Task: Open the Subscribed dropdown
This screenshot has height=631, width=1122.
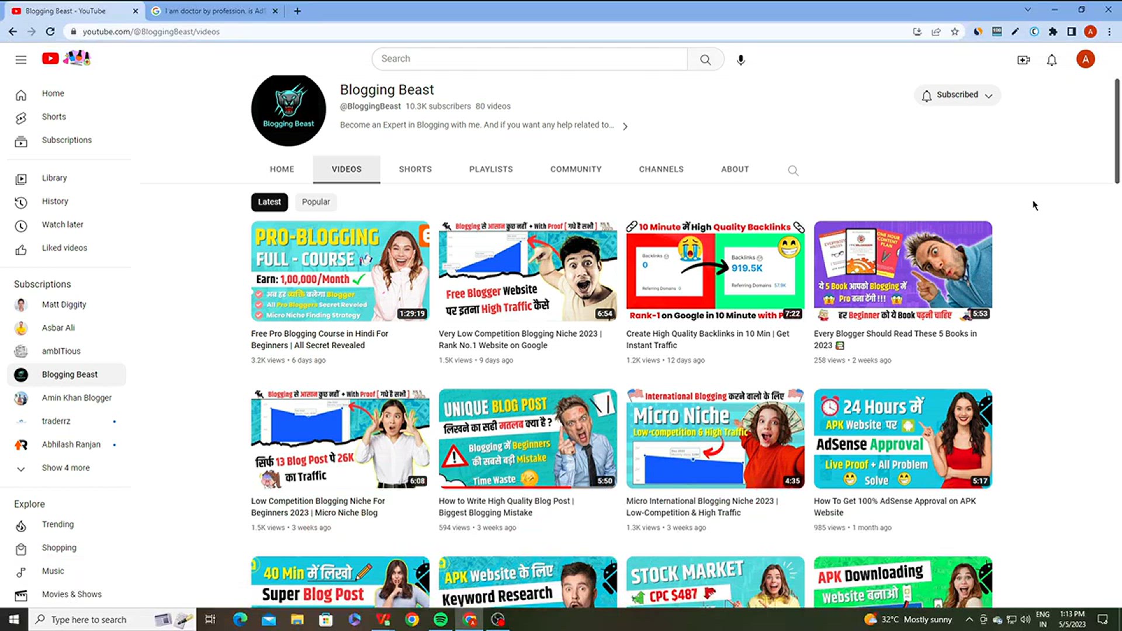Action: (957, 95)
